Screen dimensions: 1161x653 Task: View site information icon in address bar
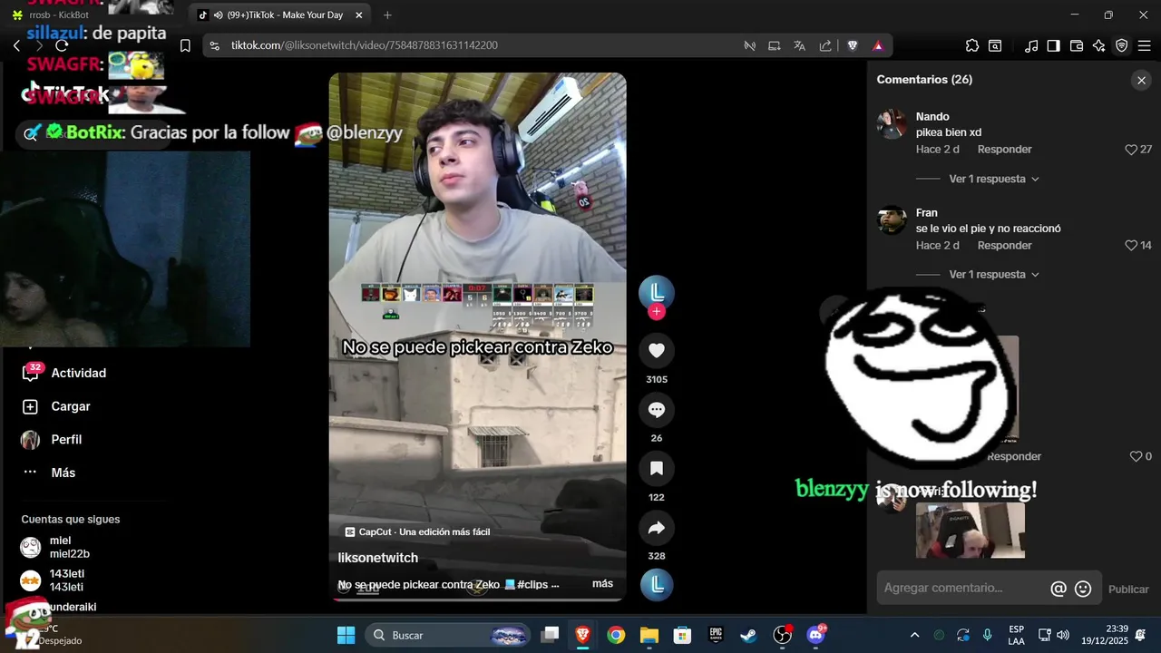point(214,45)
